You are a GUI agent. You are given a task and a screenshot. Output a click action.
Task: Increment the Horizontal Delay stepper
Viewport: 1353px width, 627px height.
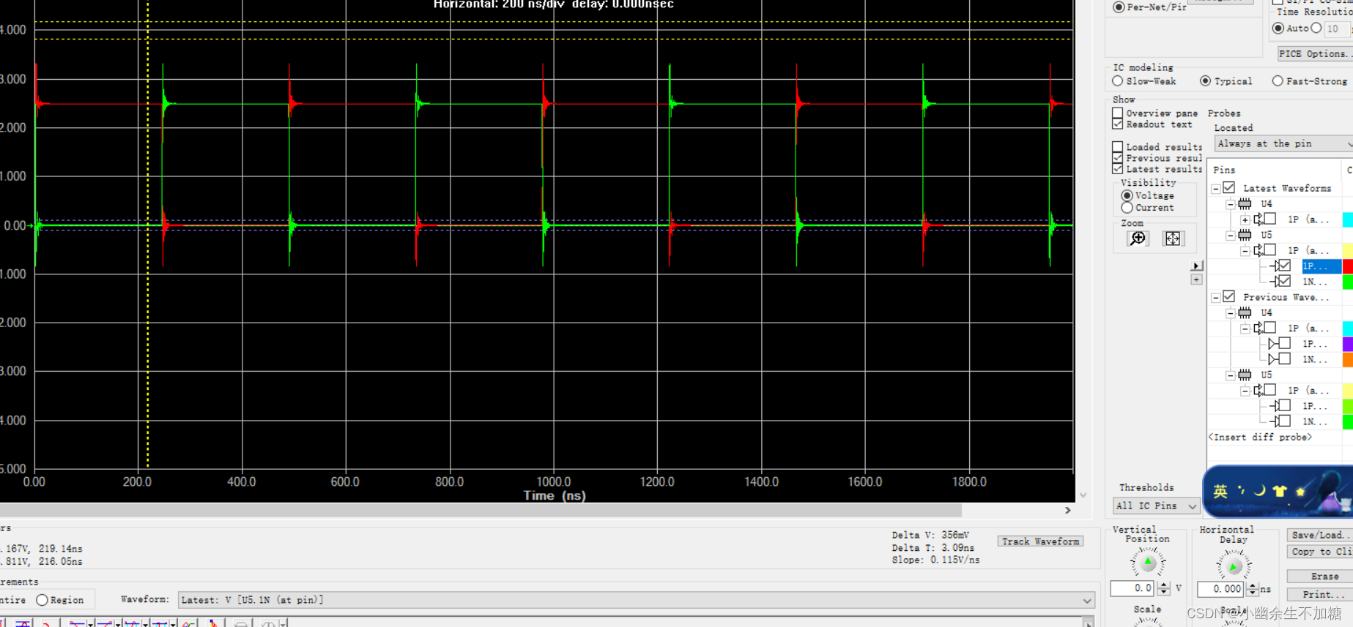click(1253, 585)
